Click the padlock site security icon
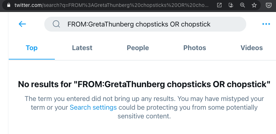 [8, 5]
